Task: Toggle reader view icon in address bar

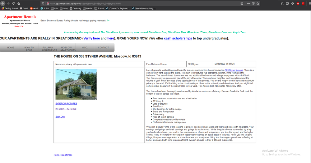Action: coord(242,3)
